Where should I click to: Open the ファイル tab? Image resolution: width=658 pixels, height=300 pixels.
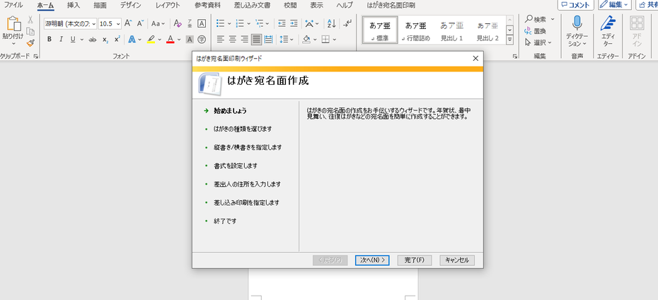click(13, 6)
